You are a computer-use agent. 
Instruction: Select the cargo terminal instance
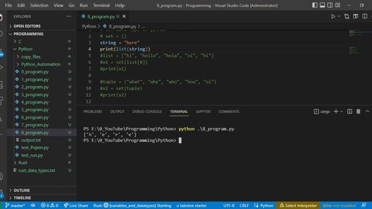tap(321, 111)
